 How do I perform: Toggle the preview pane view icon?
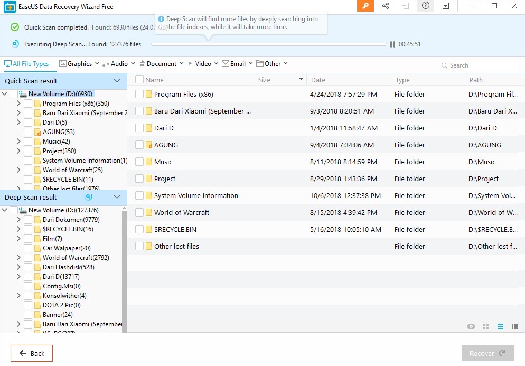click(515, 326)
